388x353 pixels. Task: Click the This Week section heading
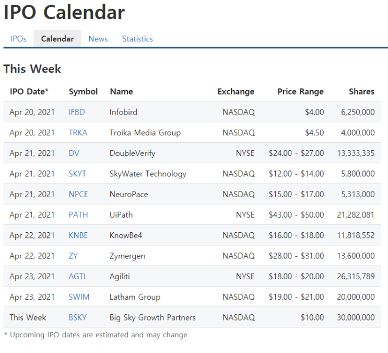(32, 69)
